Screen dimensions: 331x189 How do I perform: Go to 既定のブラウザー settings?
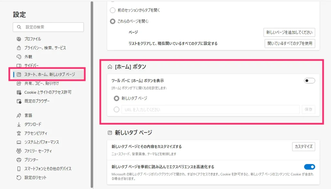(x=37, y=101)
